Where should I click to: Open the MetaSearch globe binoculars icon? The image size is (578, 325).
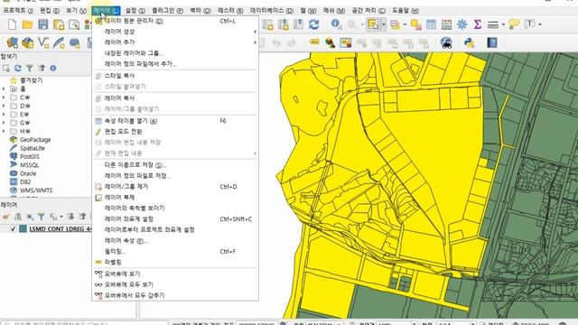pos(446,42)
